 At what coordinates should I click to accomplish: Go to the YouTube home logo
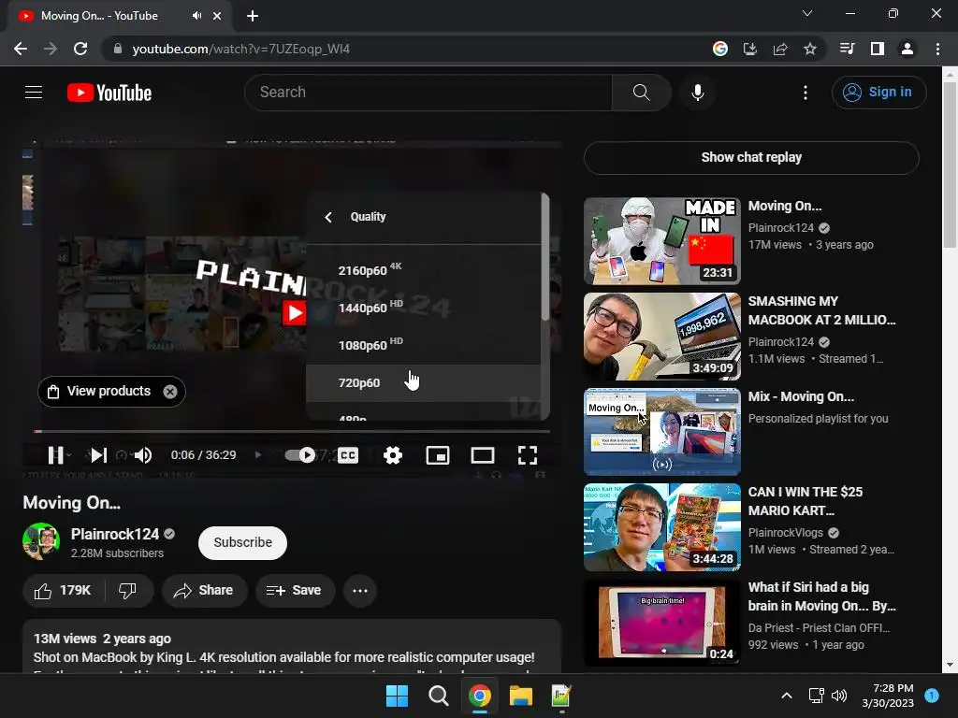109,93
